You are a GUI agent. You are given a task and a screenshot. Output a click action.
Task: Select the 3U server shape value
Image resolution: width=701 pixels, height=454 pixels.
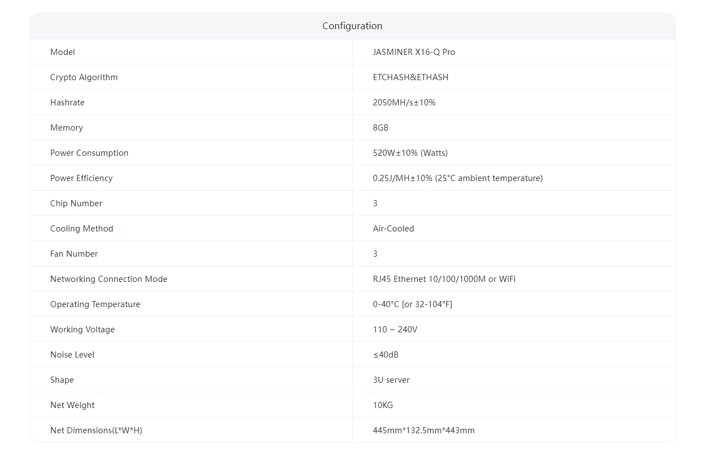click(391, 380)
